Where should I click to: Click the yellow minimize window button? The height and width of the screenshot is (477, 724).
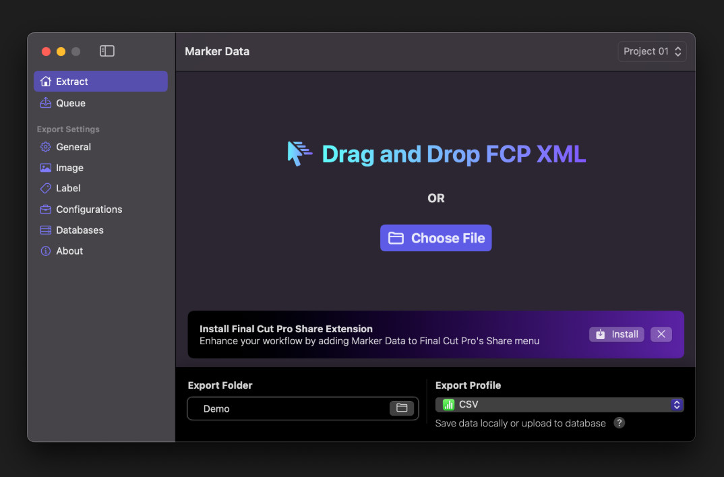coord(61,51)
